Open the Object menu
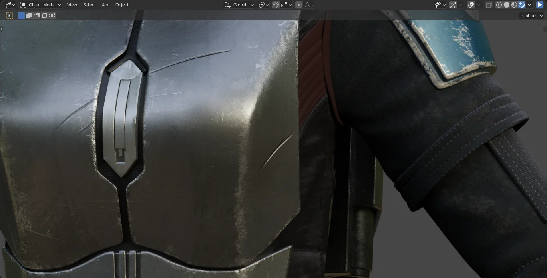The image size is (547, 278). tap(122, 5)
